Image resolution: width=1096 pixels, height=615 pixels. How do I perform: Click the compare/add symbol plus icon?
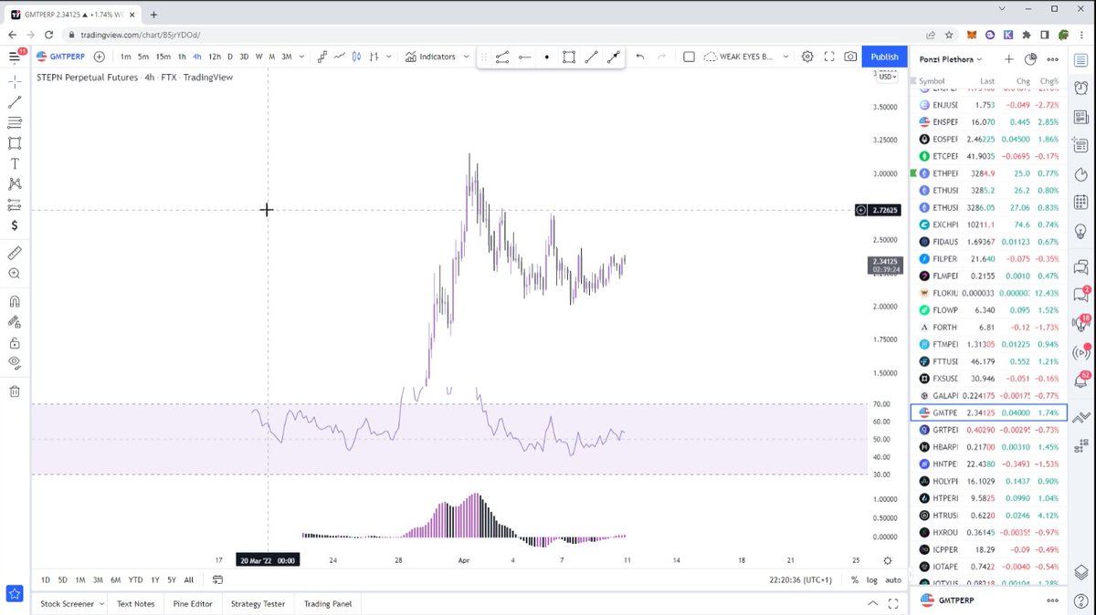tap(99, 57)
